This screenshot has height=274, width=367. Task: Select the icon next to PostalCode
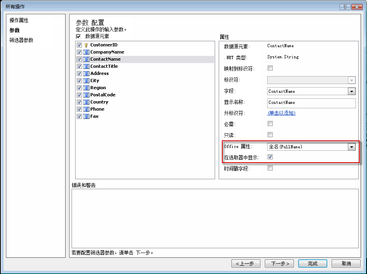(87, 95)
